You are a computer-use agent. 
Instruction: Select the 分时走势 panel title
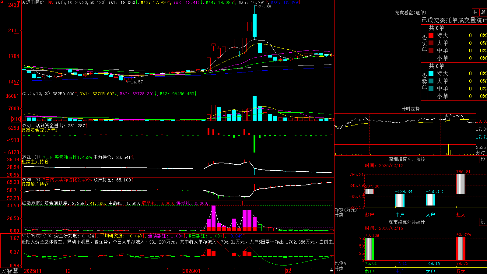(410, 109)
